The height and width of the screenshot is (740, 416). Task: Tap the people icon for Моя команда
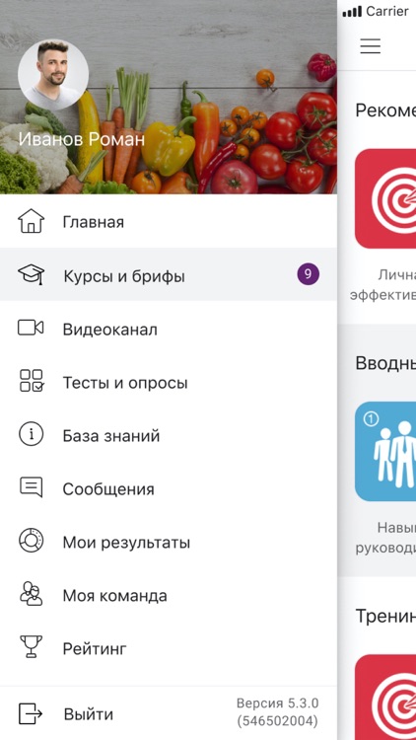pos(32,594)
